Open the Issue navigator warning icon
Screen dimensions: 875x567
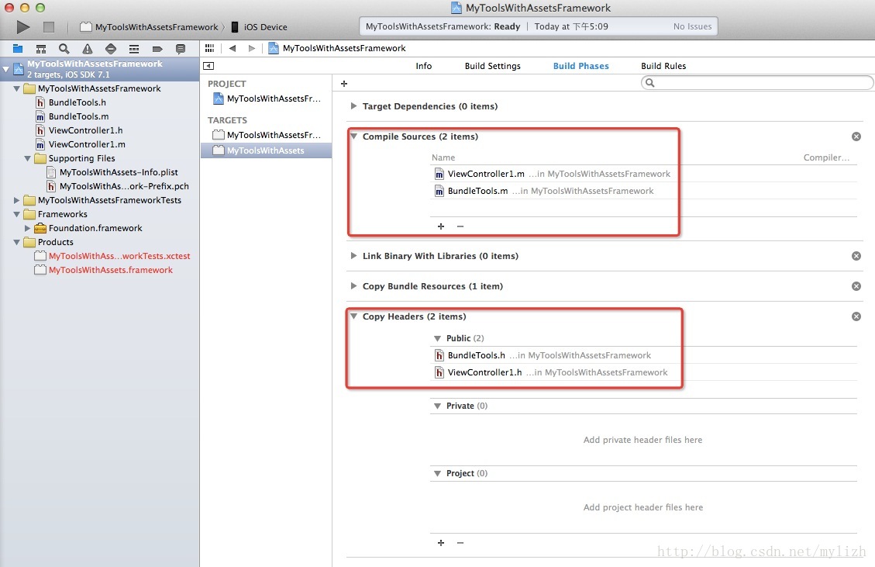[88, 49]
